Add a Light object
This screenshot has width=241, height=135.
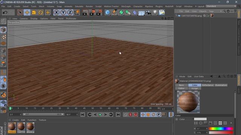[155, 12]
